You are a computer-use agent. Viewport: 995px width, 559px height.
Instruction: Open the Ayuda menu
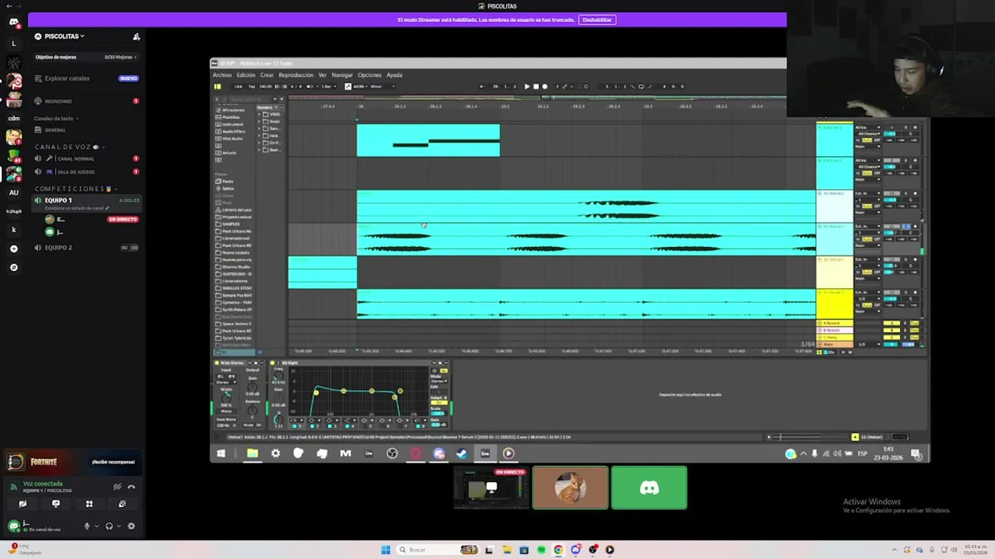(x=394, y=75)
